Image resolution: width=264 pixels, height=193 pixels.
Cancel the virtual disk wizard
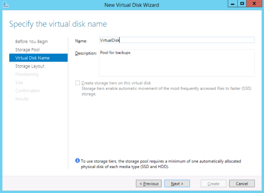242,184
